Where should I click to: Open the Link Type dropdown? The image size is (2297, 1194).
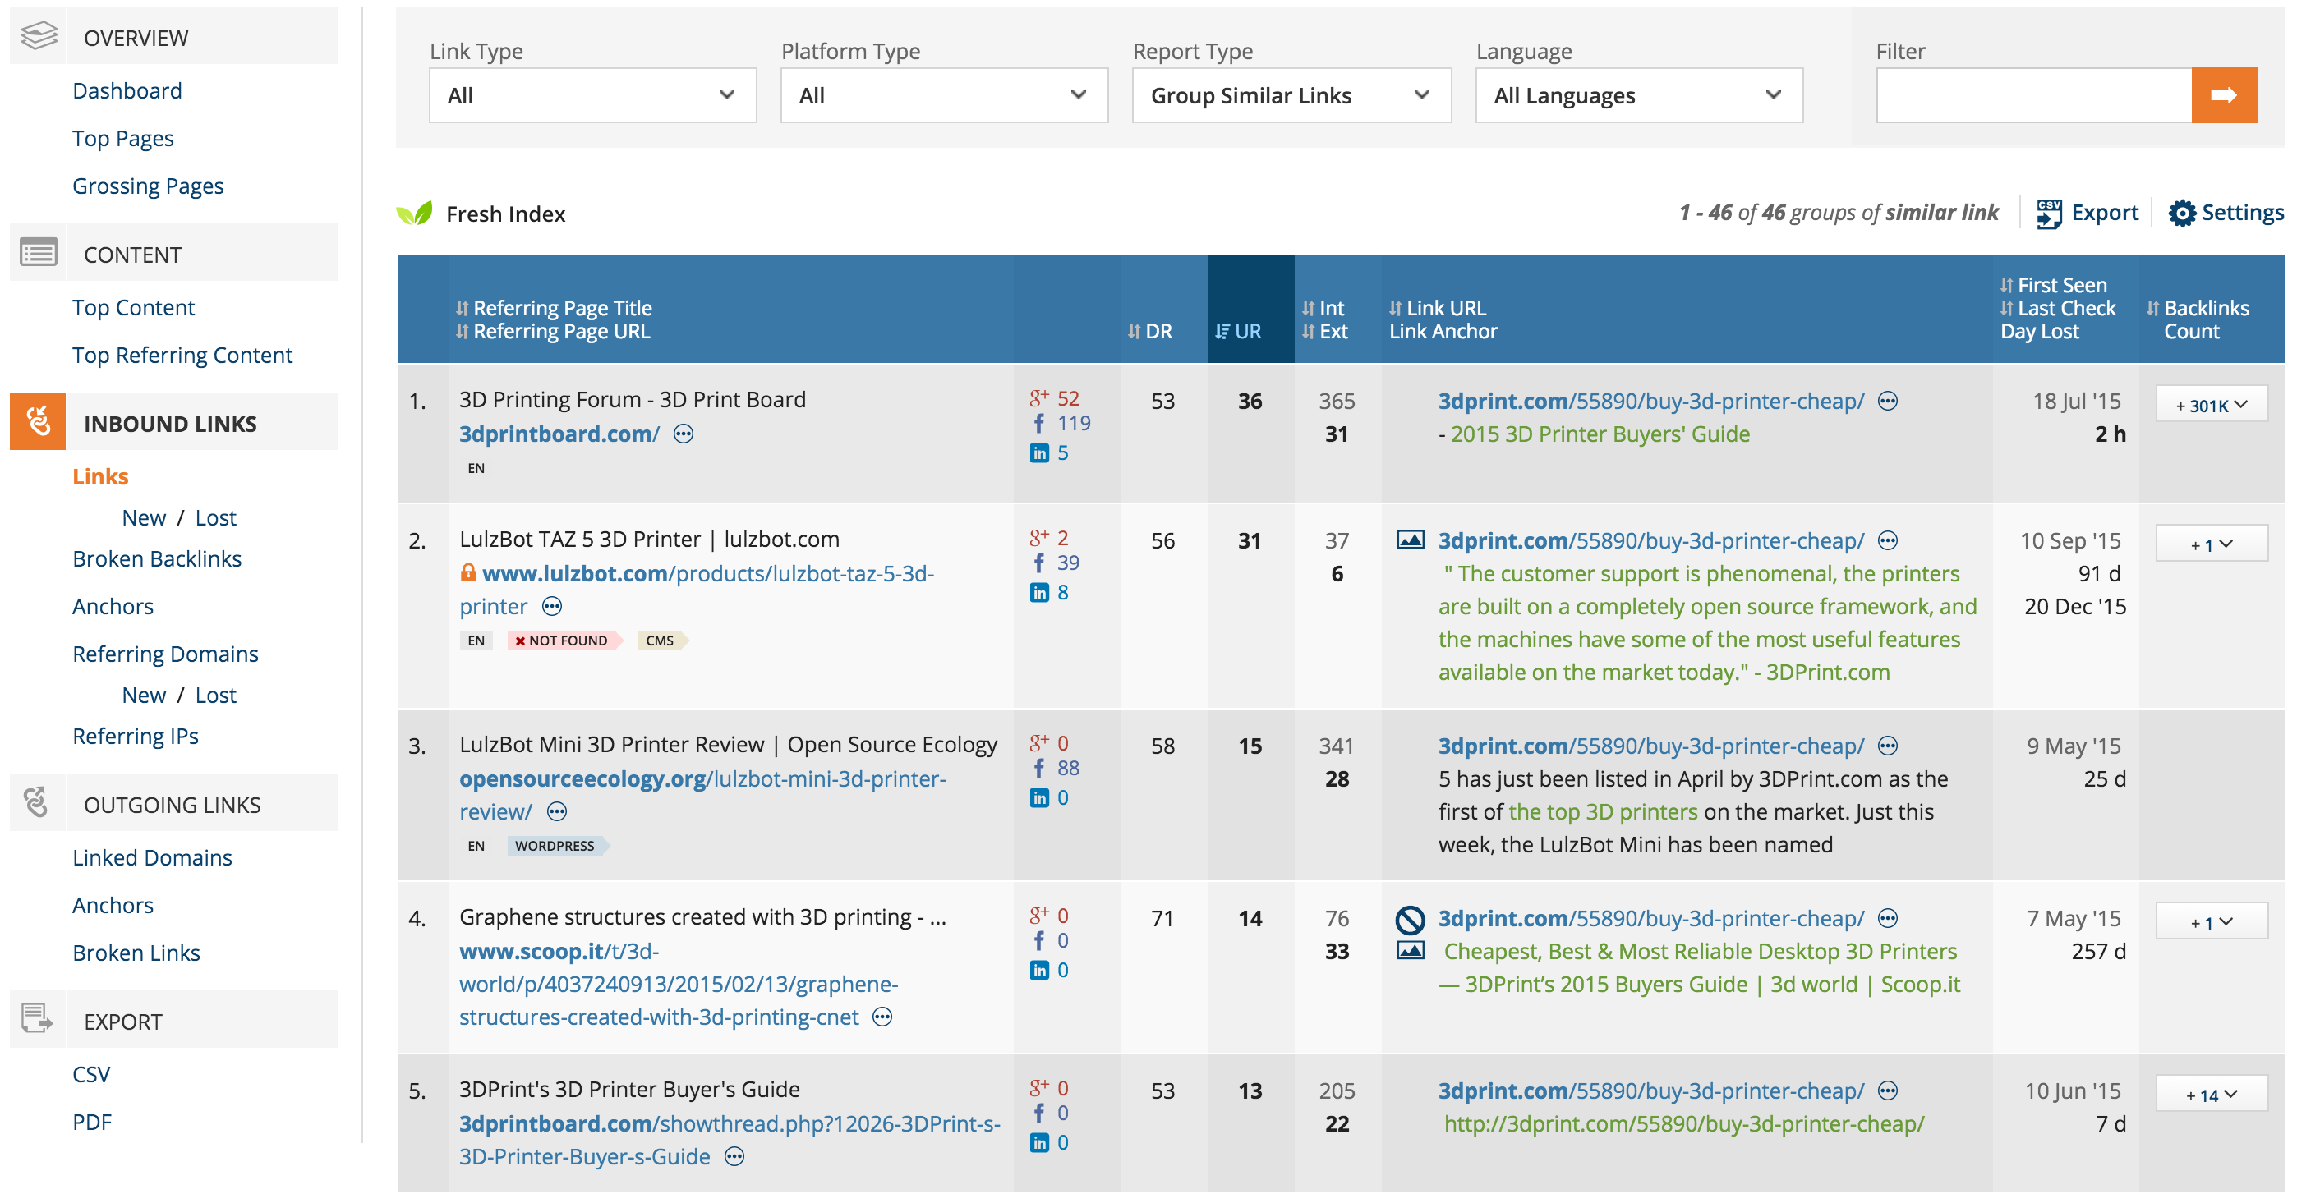(x=592, y=95)
